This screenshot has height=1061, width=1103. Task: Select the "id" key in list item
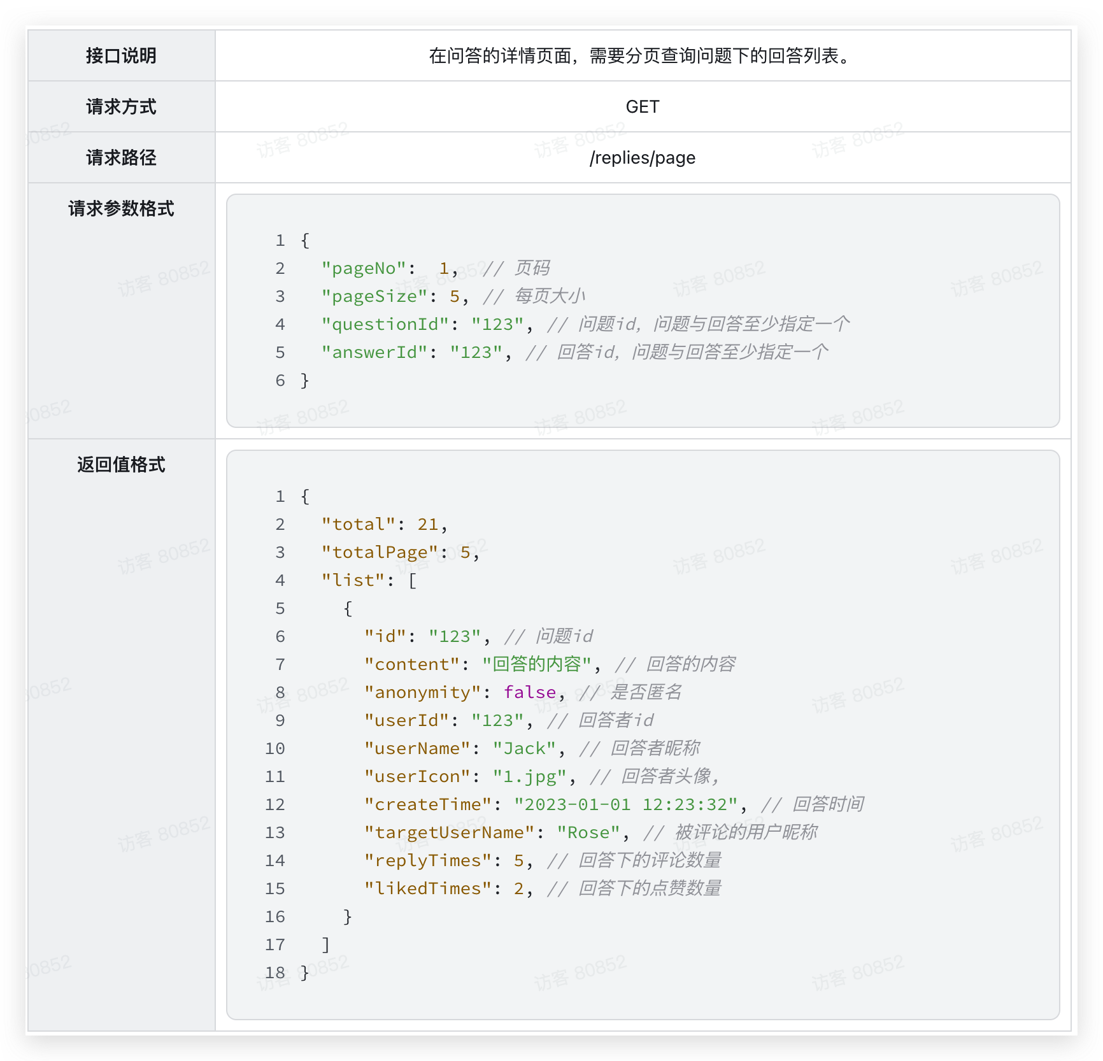385,636
